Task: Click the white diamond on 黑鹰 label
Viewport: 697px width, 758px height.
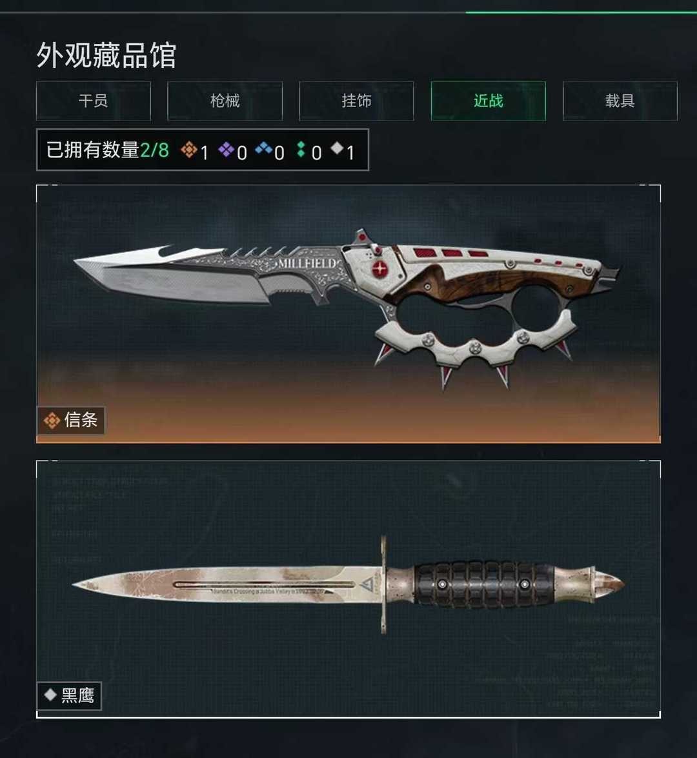Action: 50,695
